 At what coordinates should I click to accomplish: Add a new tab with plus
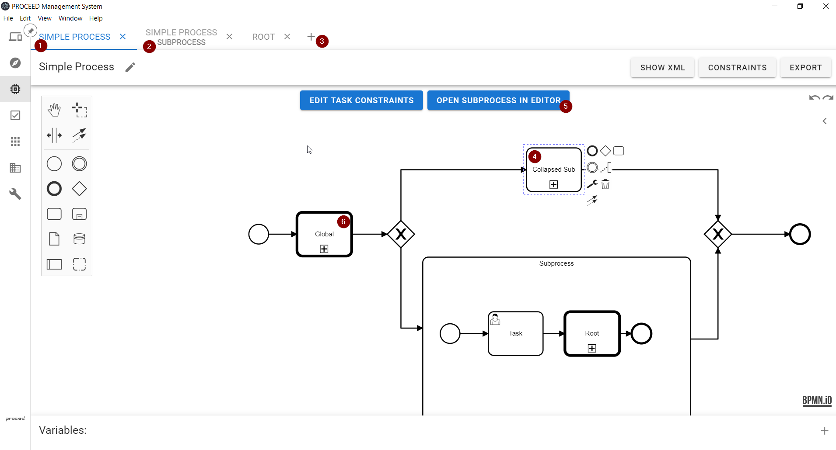pyautogui.click(x=311, y=37)
